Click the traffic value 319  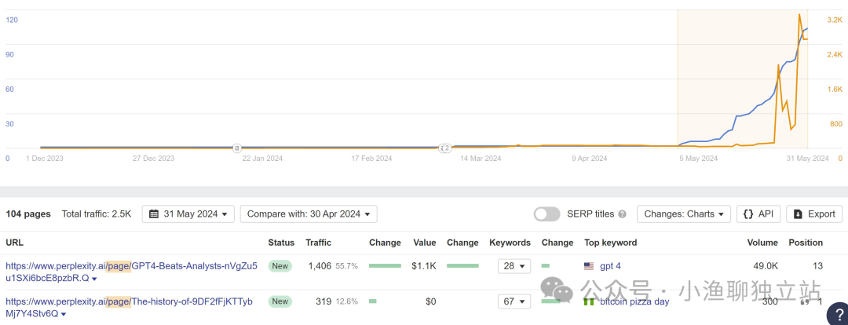click(323, 301)
